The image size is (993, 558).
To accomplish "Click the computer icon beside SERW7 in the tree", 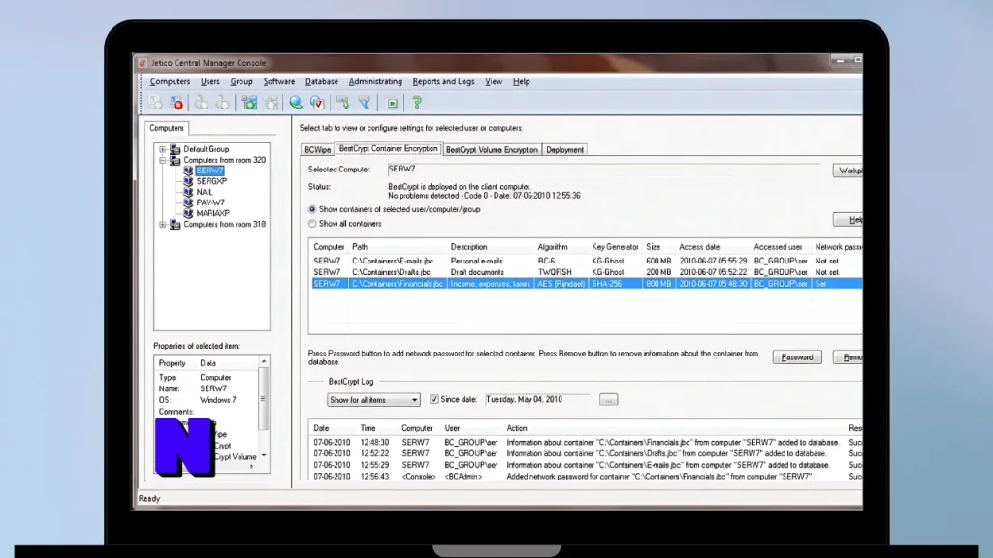I will [188, 170].
